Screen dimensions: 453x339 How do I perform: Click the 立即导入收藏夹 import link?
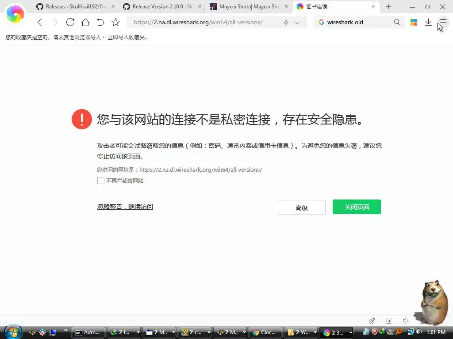pyautogui.click(x=128, y=38)
